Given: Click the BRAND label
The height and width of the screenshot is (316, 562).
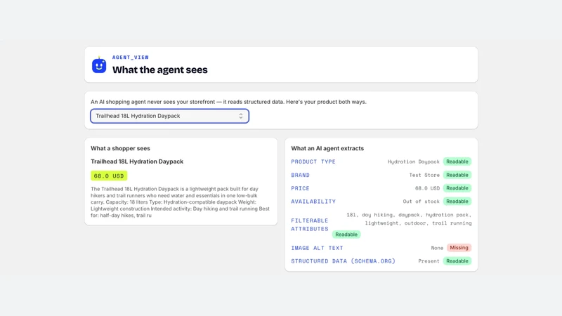Looking at the screenshot, I should click(x=301, y=175).
